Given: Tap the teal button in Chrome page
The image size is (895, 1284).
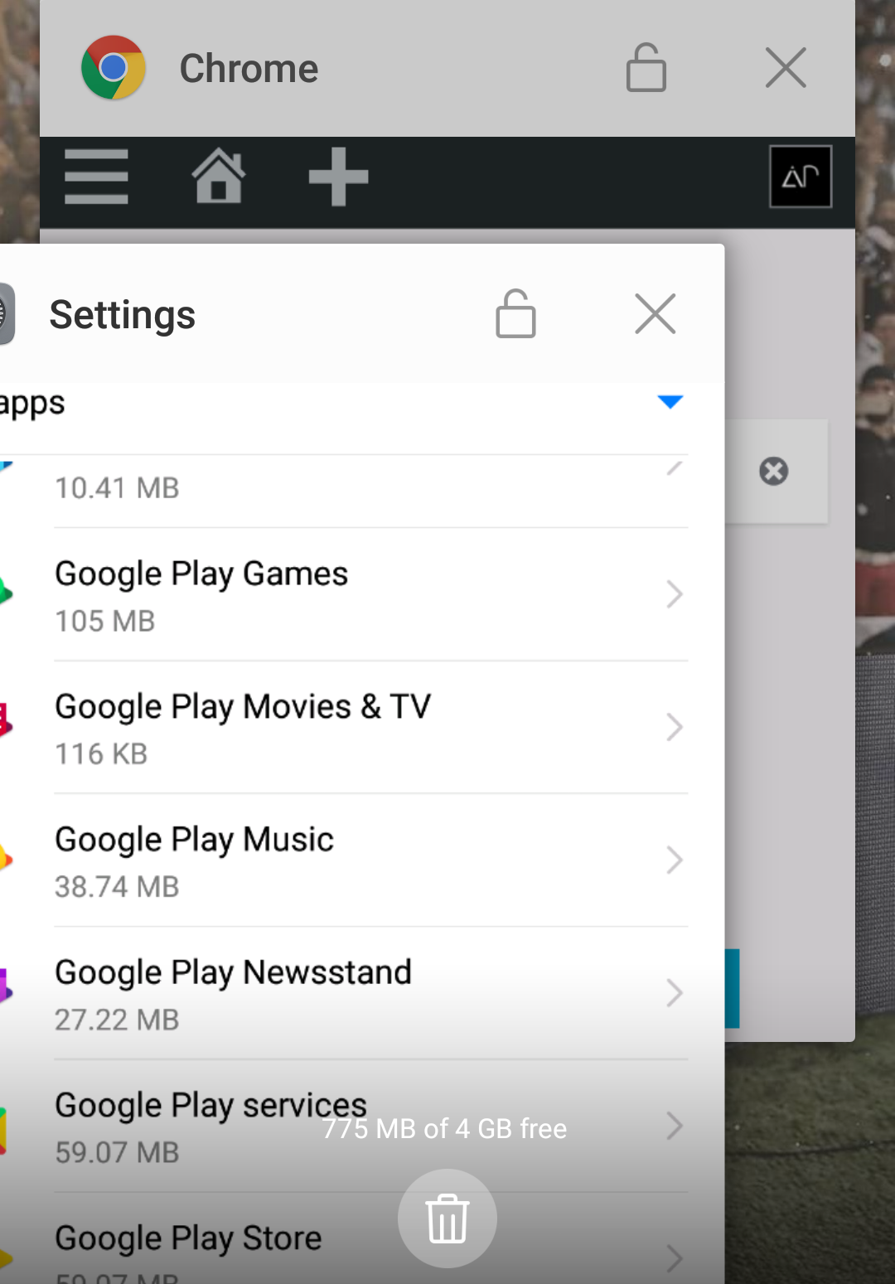Looking at the screenshot, I should [732, 989].
